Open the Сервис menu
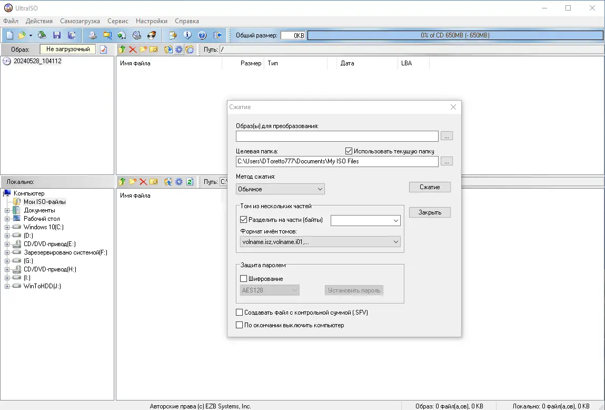This screenshot has height=410, width=605. click(x=117, y=21)
